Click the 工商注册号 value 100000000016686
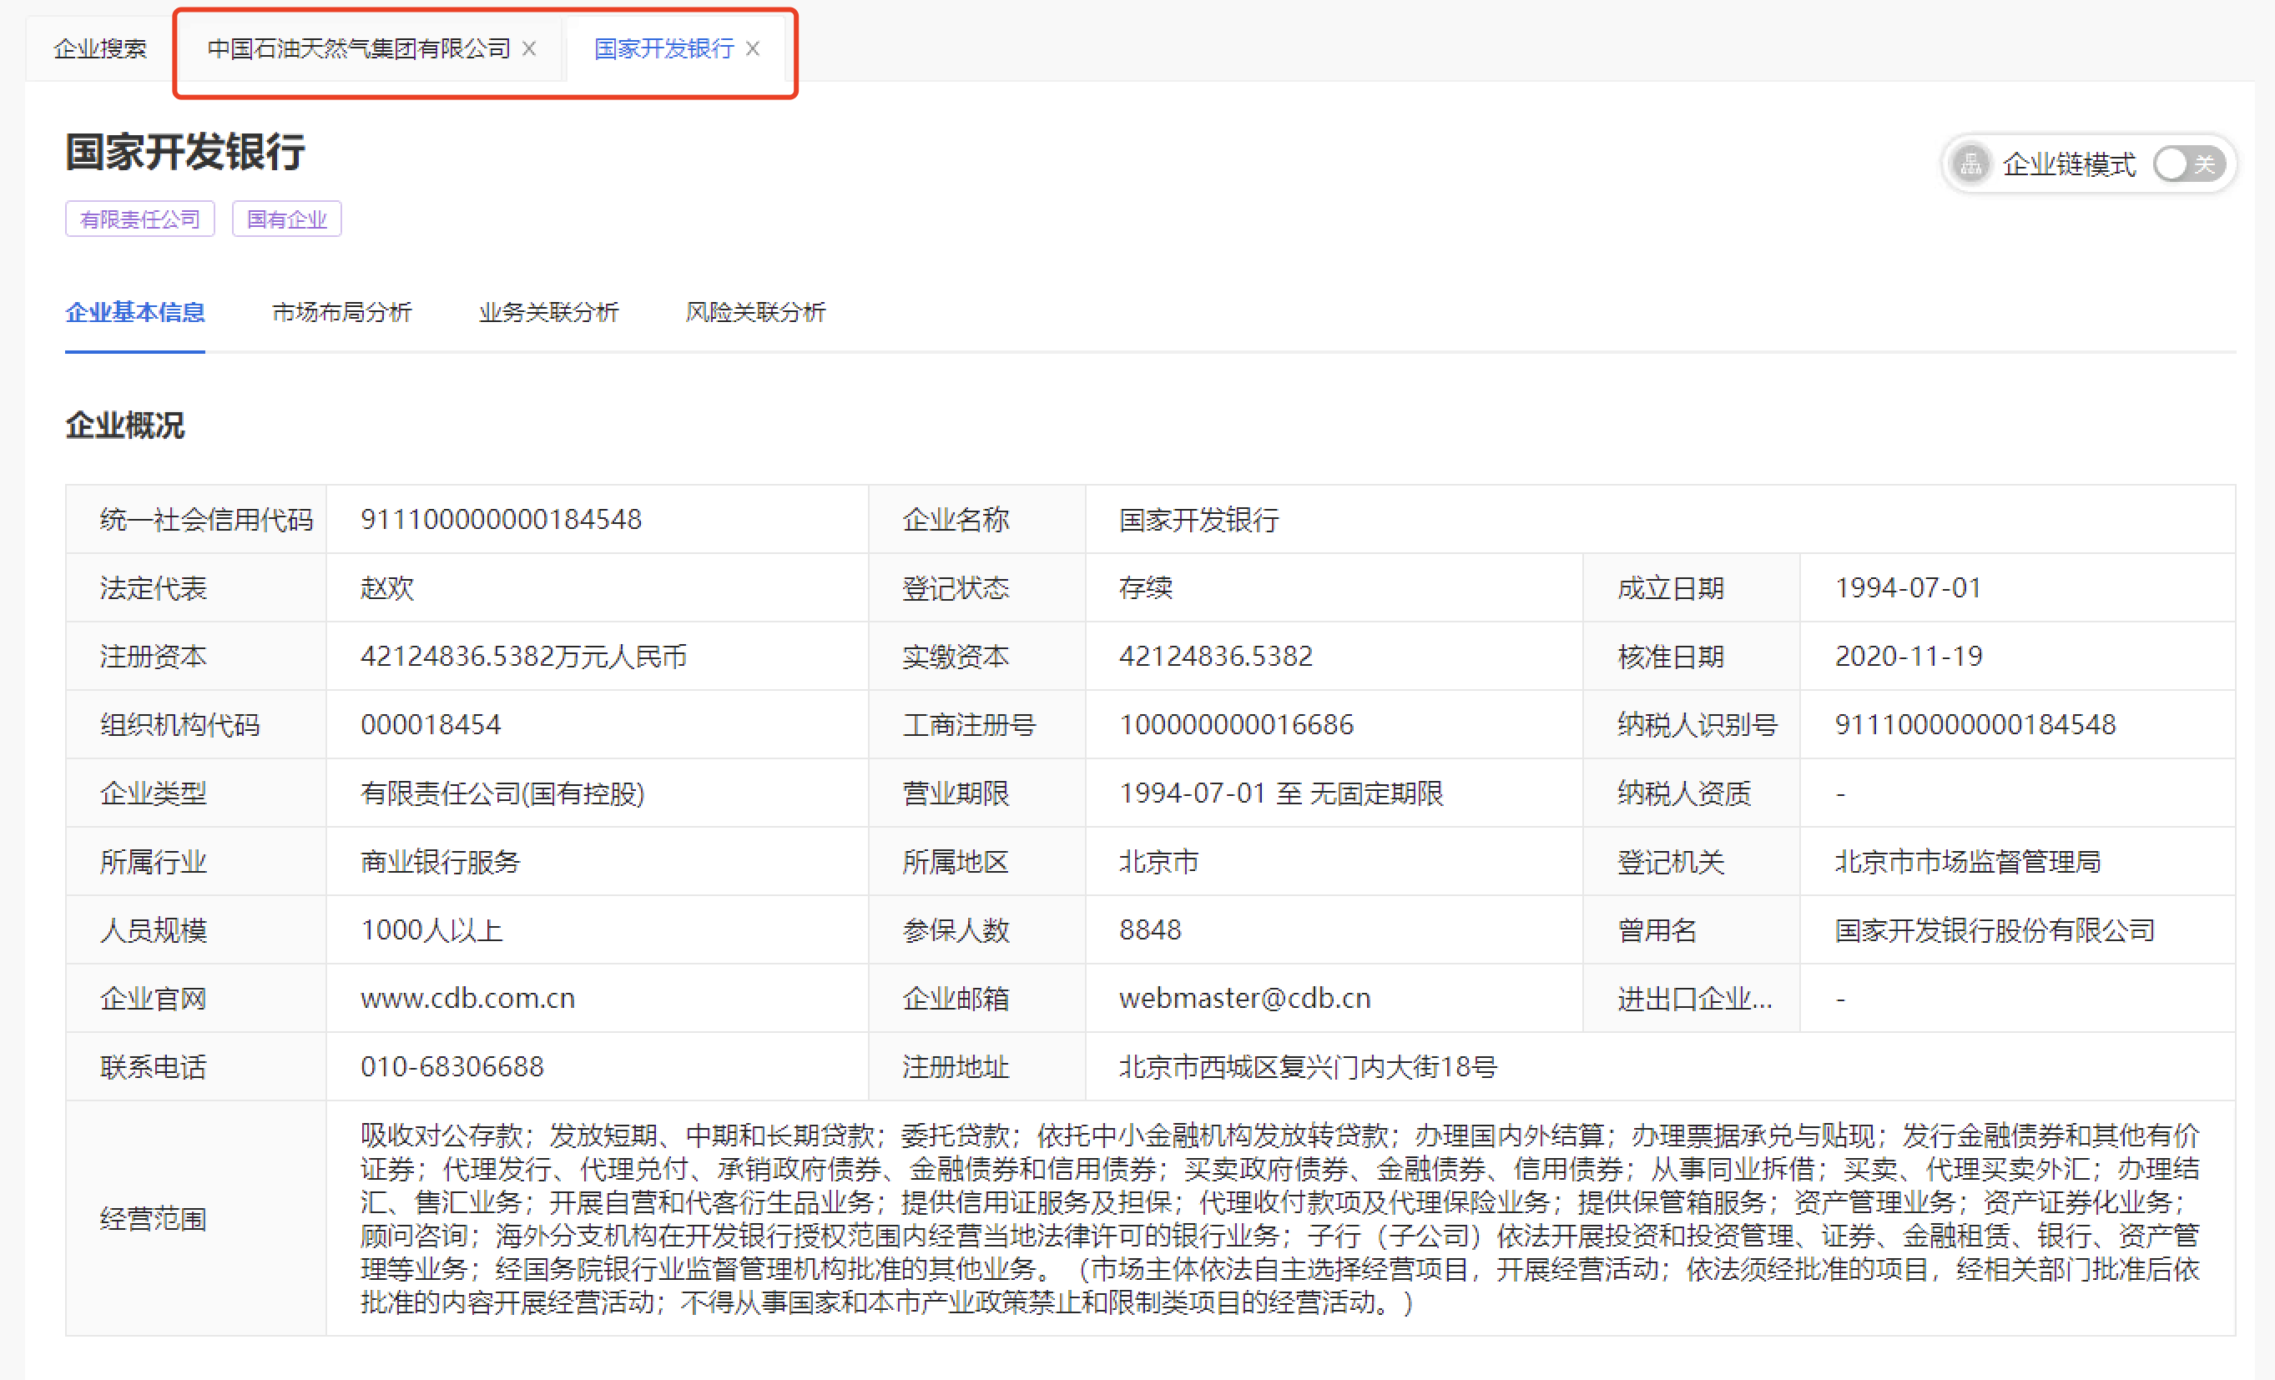The image size is (2275, 1380). pos(1235,724)
